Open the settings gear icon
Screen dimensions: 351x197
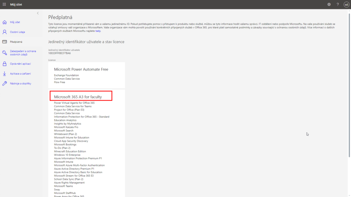(x=329, y=4)
